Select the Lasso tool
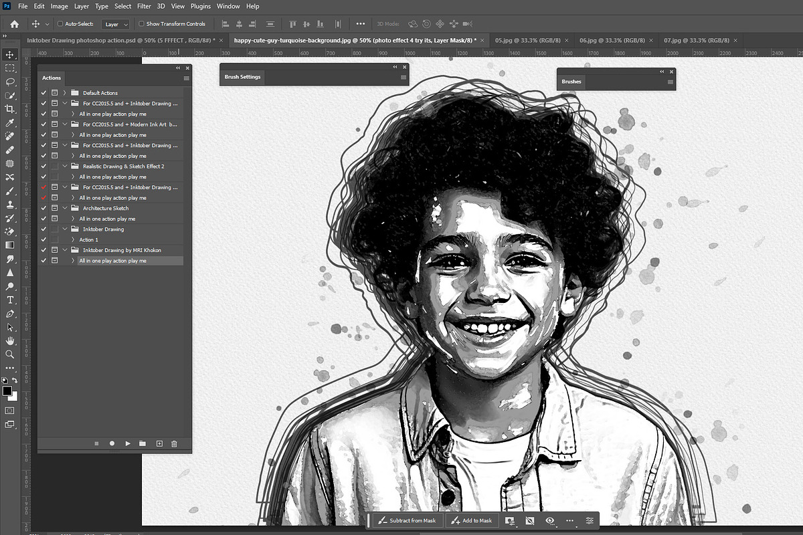 [10, 82]
